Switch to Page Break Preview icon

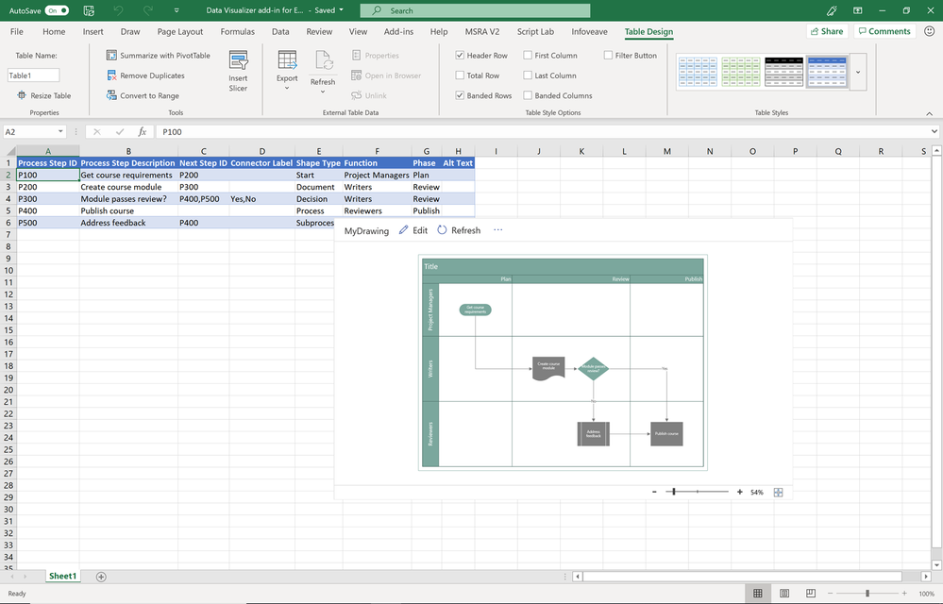pyautogui.click(x=811, y=594)
